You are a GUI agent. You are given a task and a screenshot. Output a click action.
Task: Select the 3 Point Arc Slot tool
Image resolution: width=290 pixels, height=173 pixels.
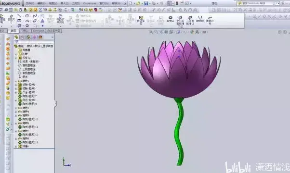(x=190, y=20)
